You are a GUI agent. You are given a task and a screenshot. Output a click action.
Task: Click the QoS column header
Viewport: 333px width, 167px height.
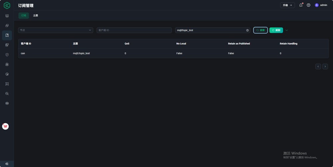click(127, 43)
